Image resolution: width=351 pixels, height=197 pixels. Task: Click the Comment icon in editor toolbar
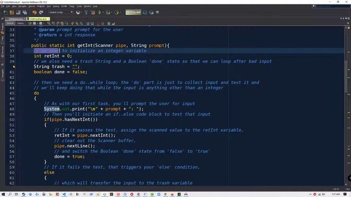[x=109, y=23]
